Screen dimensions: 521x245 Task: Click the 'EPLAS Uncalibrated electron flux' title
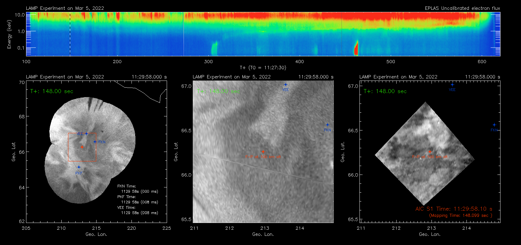(x=462, y=8)
